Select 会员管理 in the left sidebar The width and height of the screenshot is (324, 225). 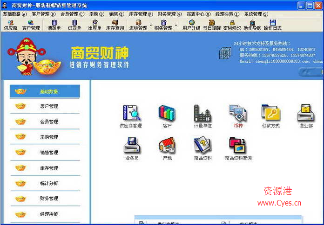point(45,122)
